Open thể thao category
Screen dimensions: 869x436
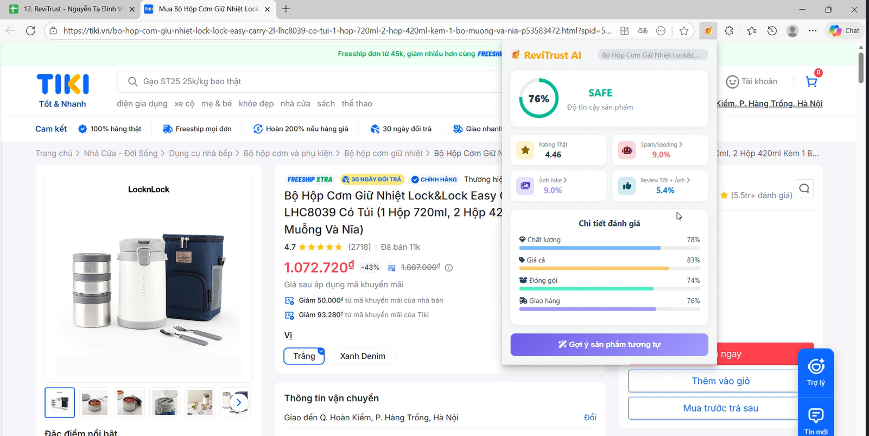pos(357,104)
